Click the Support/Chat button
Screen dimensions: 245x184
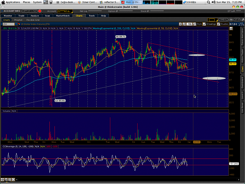tap(29, 11)
